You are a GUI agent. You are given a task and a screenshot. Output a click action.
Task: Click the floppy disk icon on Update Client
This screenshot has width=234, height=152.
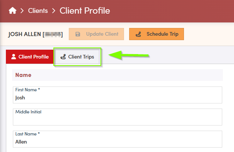(78, 34)
